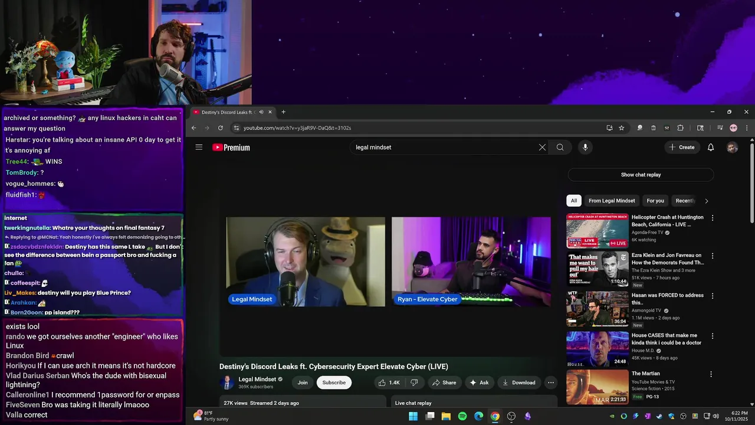Start voice search with microphone icon

click(585, 148)
